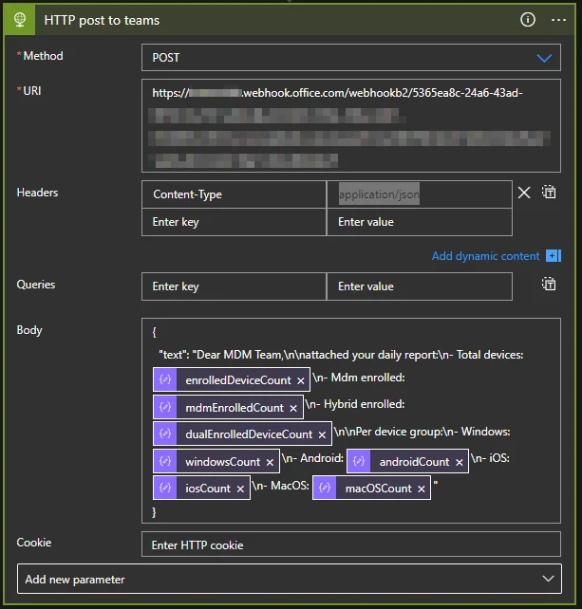
Task: Click androidCount expression icon
Action: (359, 461)
